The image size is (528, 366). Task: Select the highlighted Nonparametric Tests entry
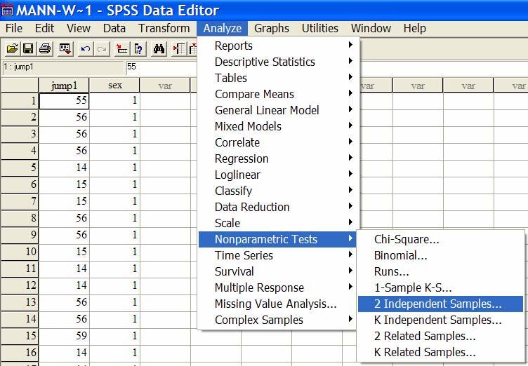[x=277, y=239]
